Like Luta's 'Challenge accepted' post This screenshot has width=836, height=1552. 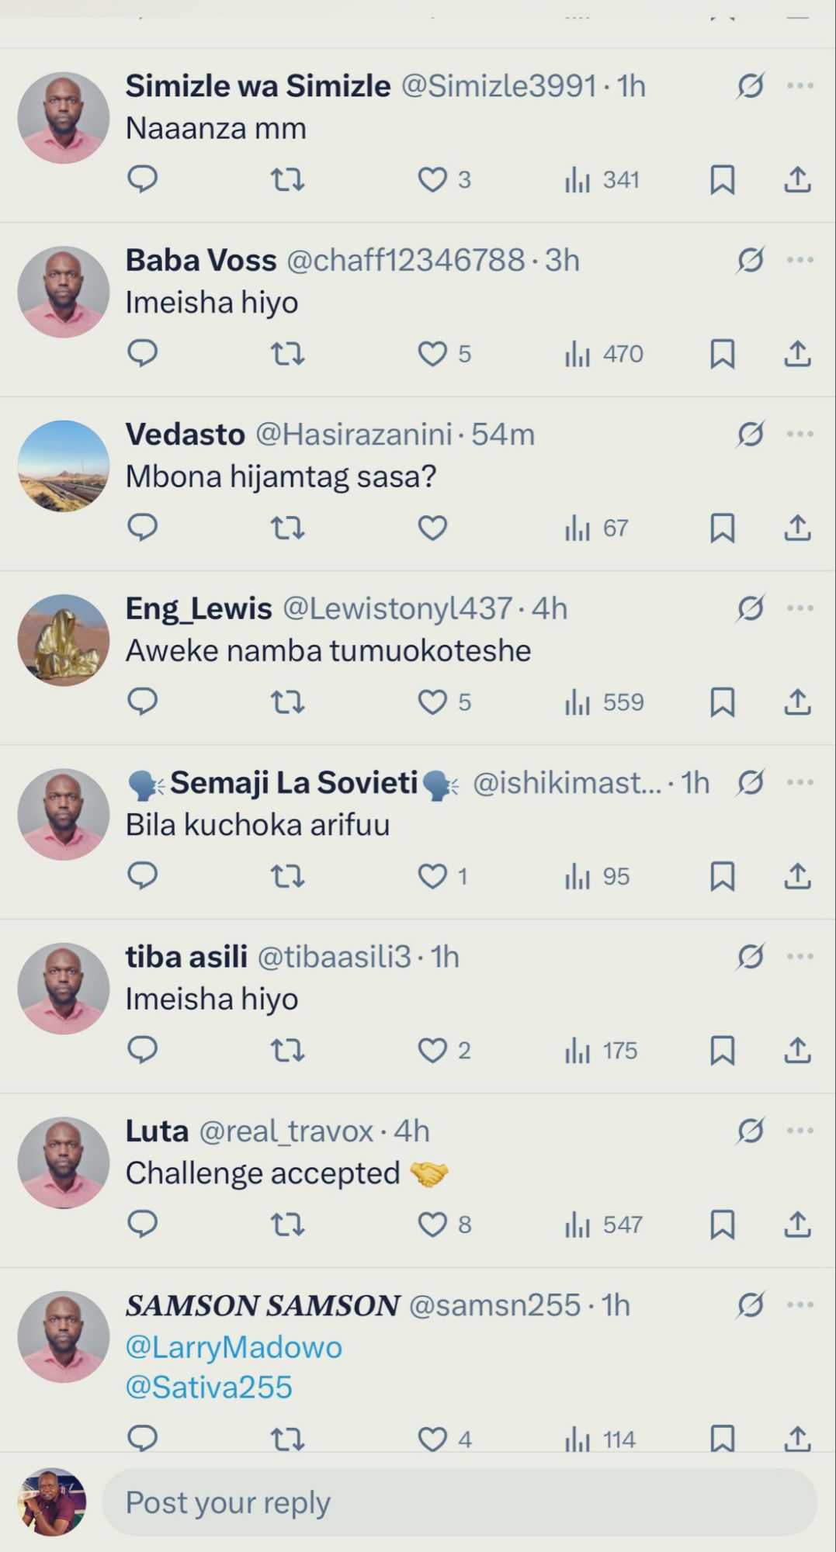(432, 1225)
